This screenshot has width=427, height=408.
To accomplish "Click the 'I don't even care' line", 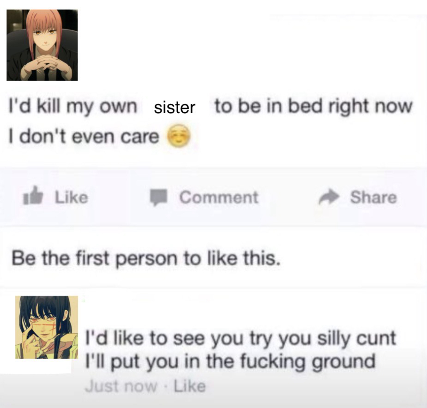I will 84,137.
